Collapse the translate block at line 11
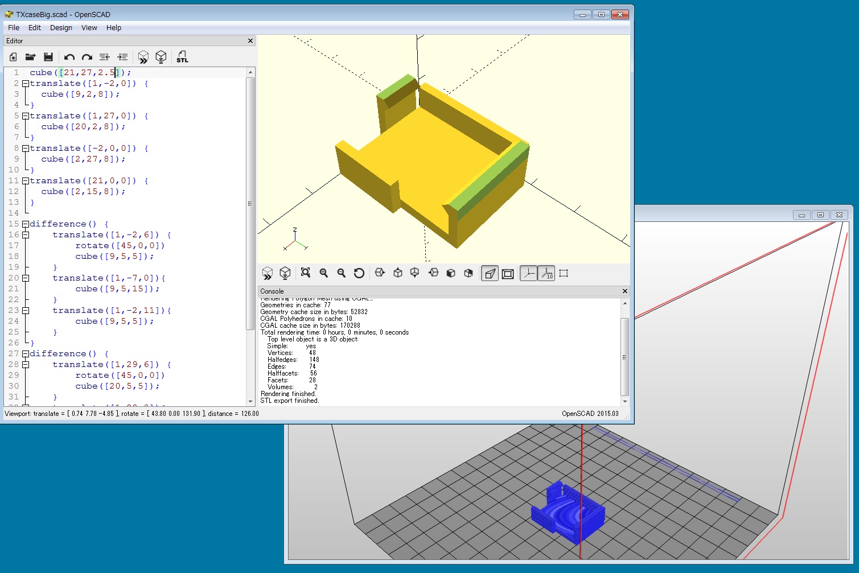 (x=25, y=181)
